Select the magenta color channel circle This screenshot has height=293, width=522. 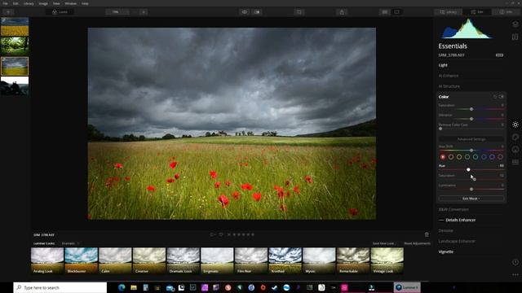pos(500,157)
